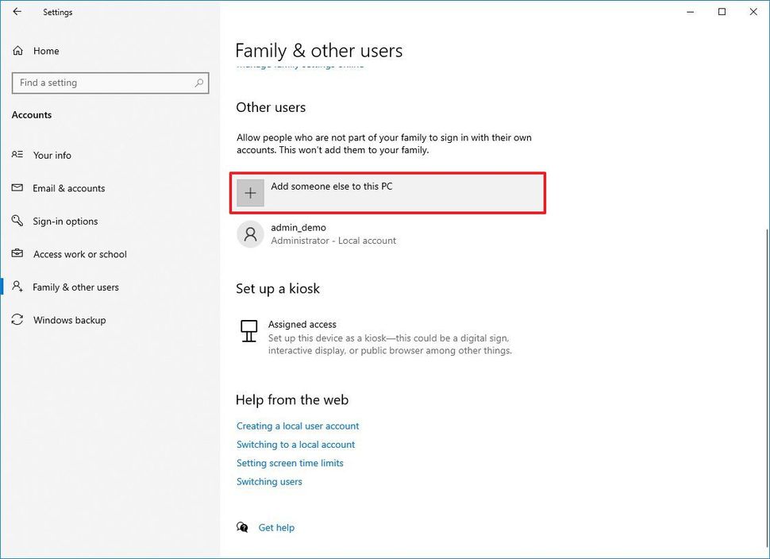Type in the Find a setting box

pyautogui.click(x=103, y=83)
